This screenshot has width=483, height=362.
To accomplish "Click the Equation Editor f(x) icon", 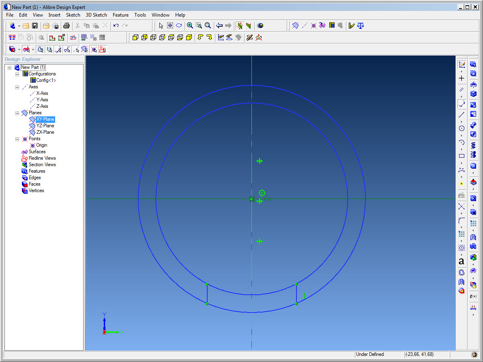I will click(473, 296).
